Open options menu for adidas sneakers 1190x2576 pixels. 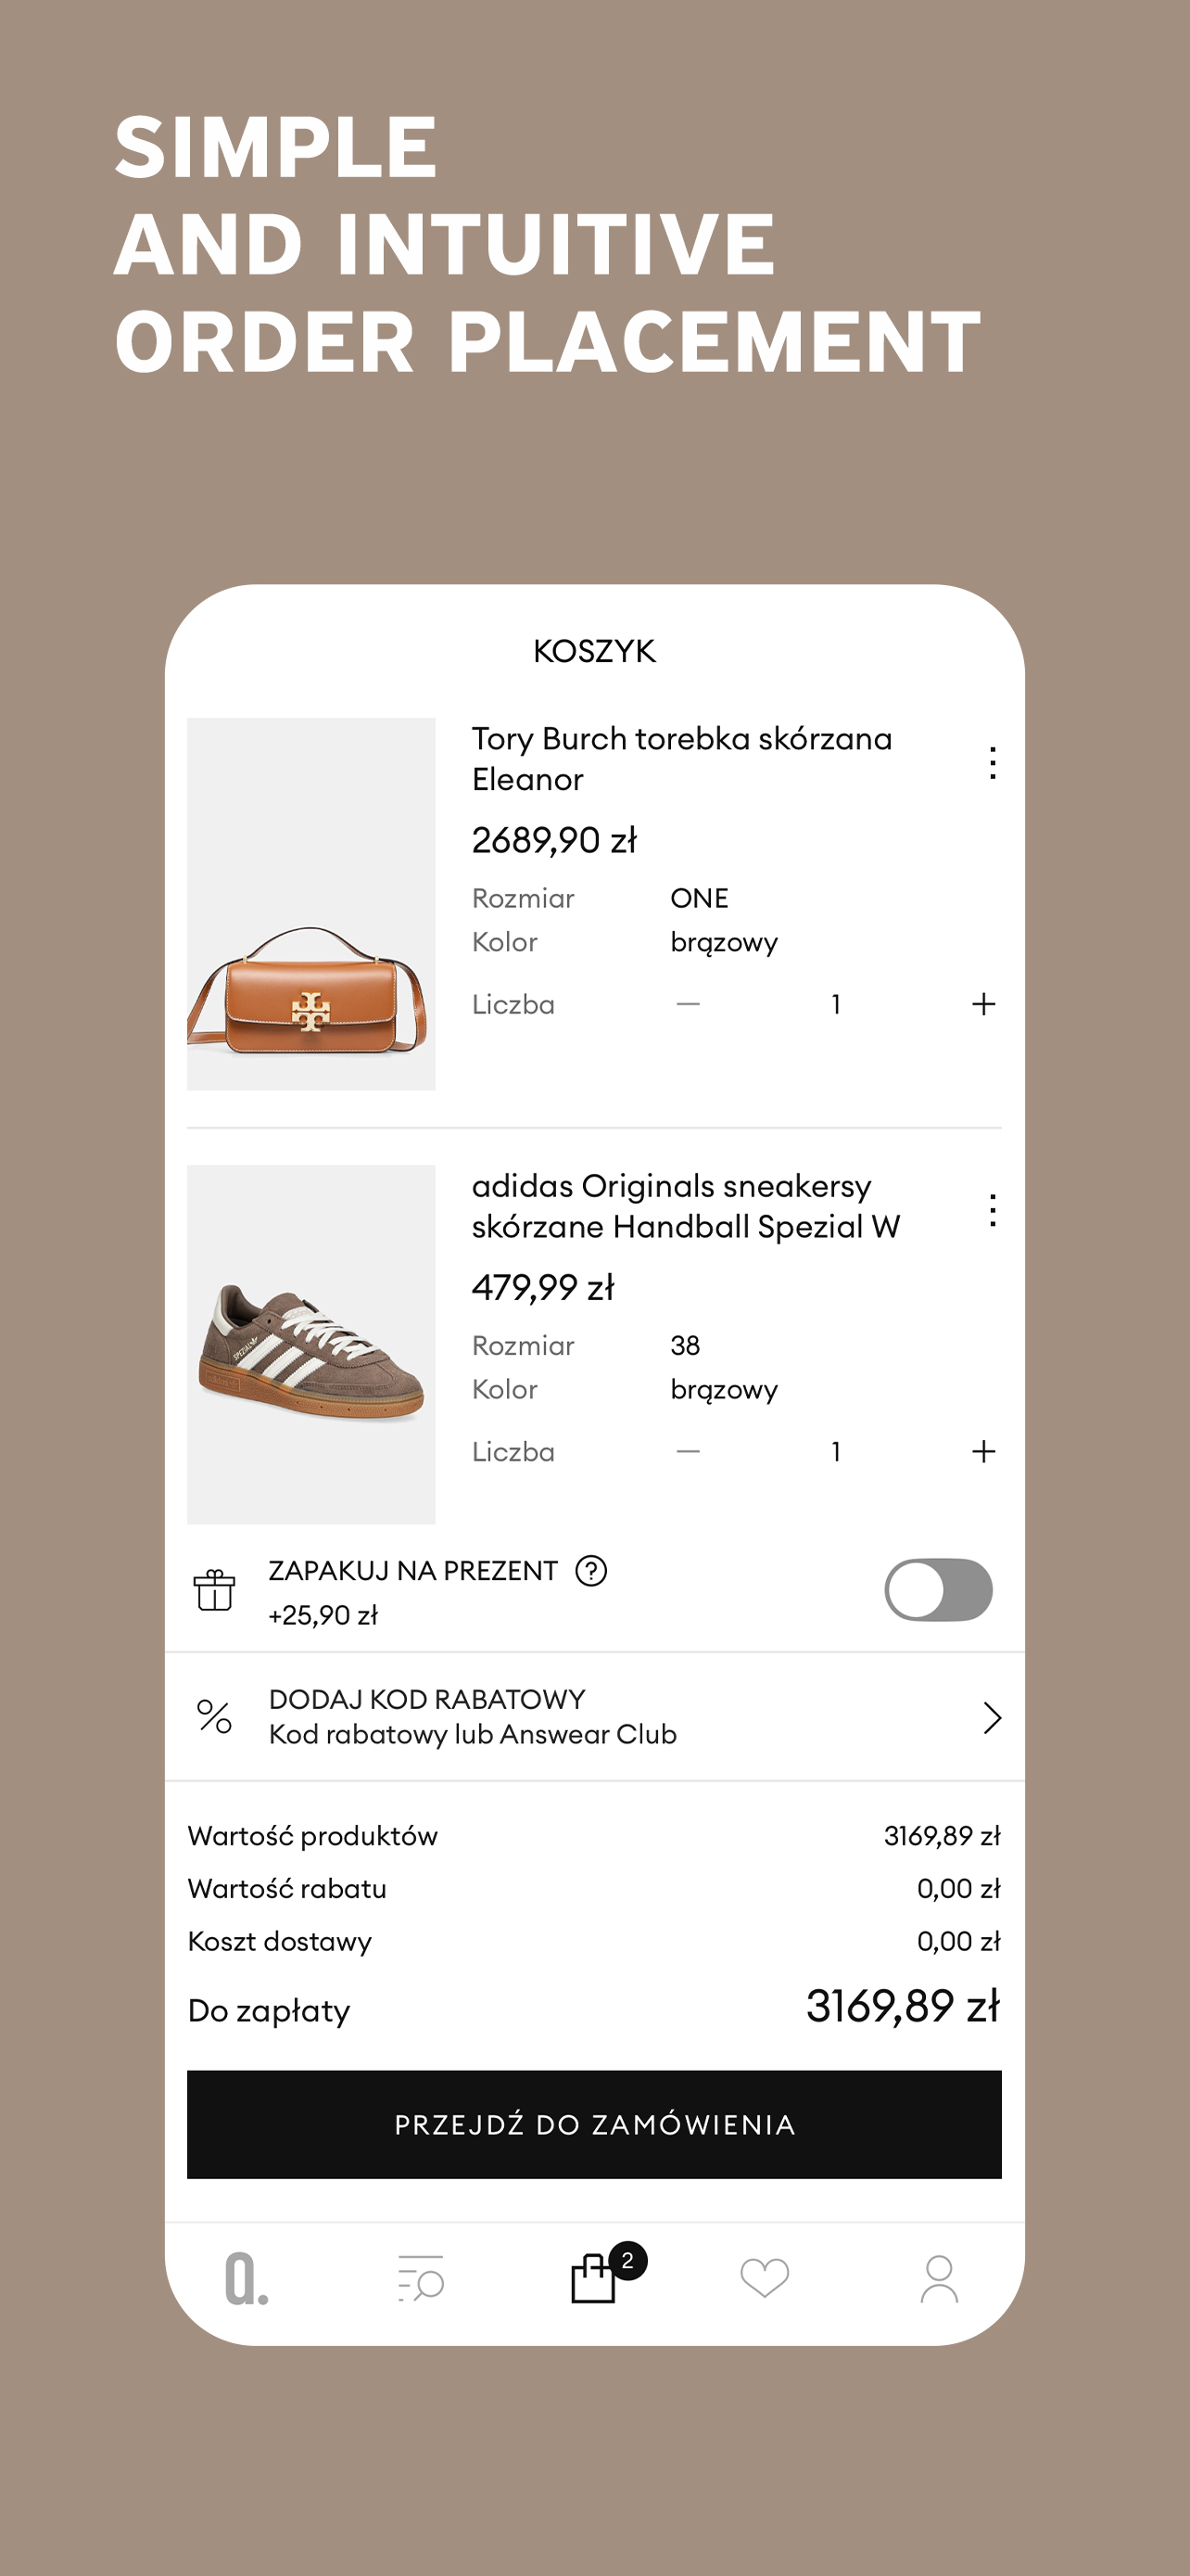[x=991, y=1210]
